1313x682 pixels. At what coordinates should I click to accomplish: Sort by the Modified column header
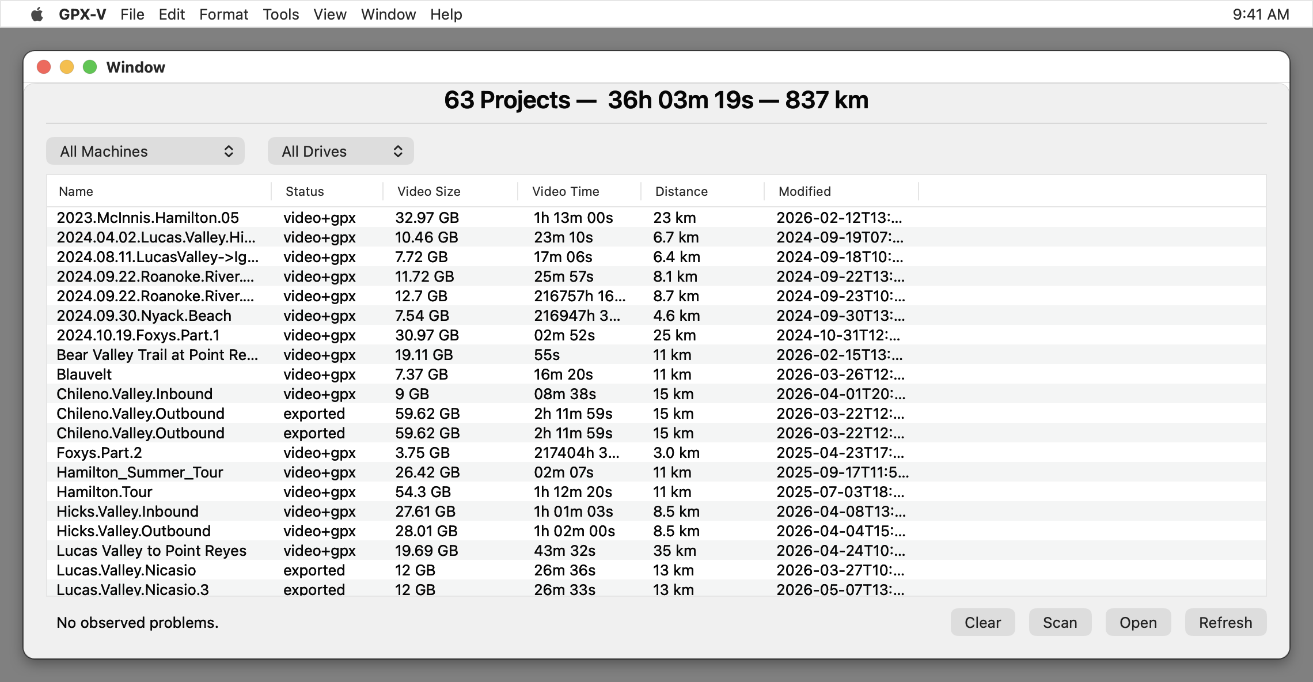tap(841, 191)
